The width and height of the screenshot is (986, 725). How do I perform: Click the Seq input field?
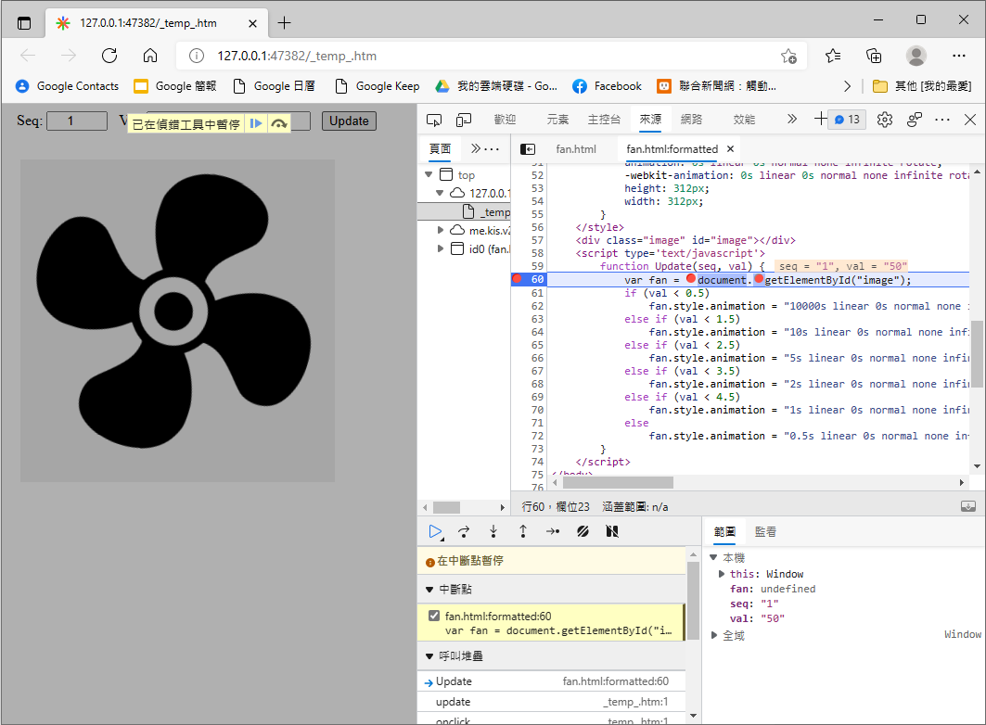76,121
